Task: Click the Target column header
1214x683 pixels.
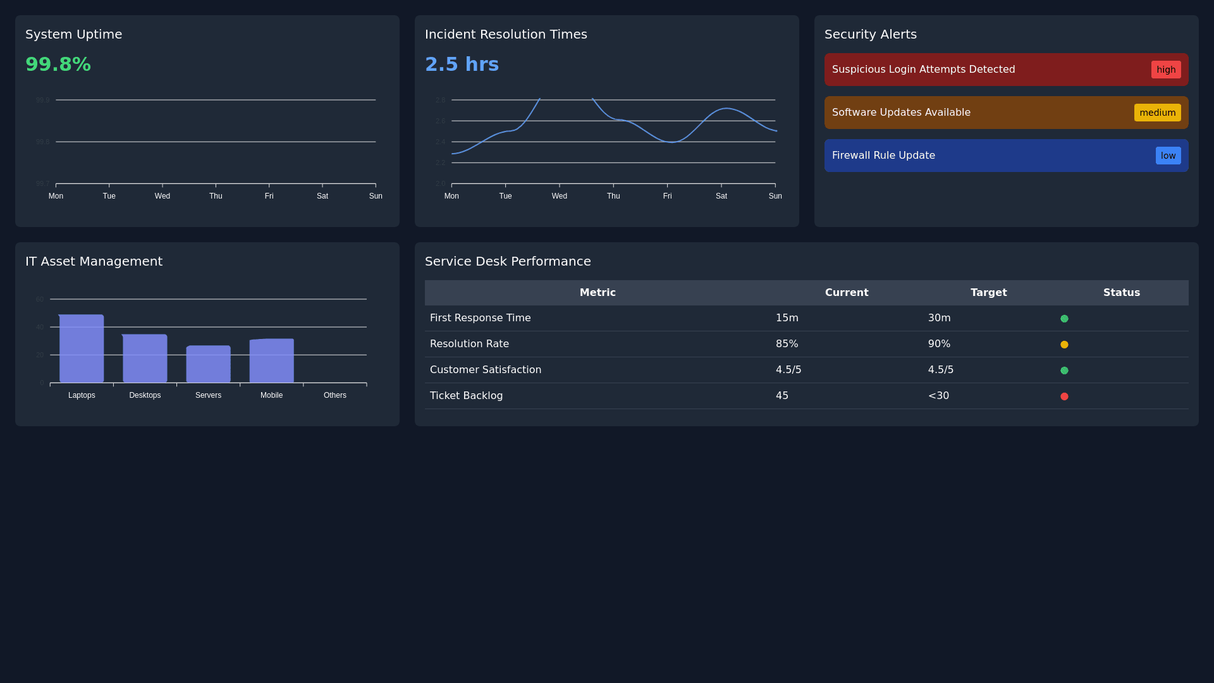Action: click(x=988, y=293)
